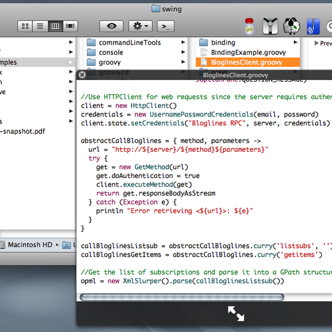Viewport: 332px width, 332px height.
Task: Open the sheep icon toolbar app
Action: (292, 26)
